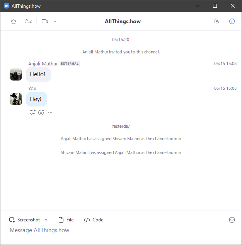Image resolution: width=242 pixels, height=245 pixels.
Task: Star the AllThings.how channel
Action: pyautogui.click(x=14, y=21)
